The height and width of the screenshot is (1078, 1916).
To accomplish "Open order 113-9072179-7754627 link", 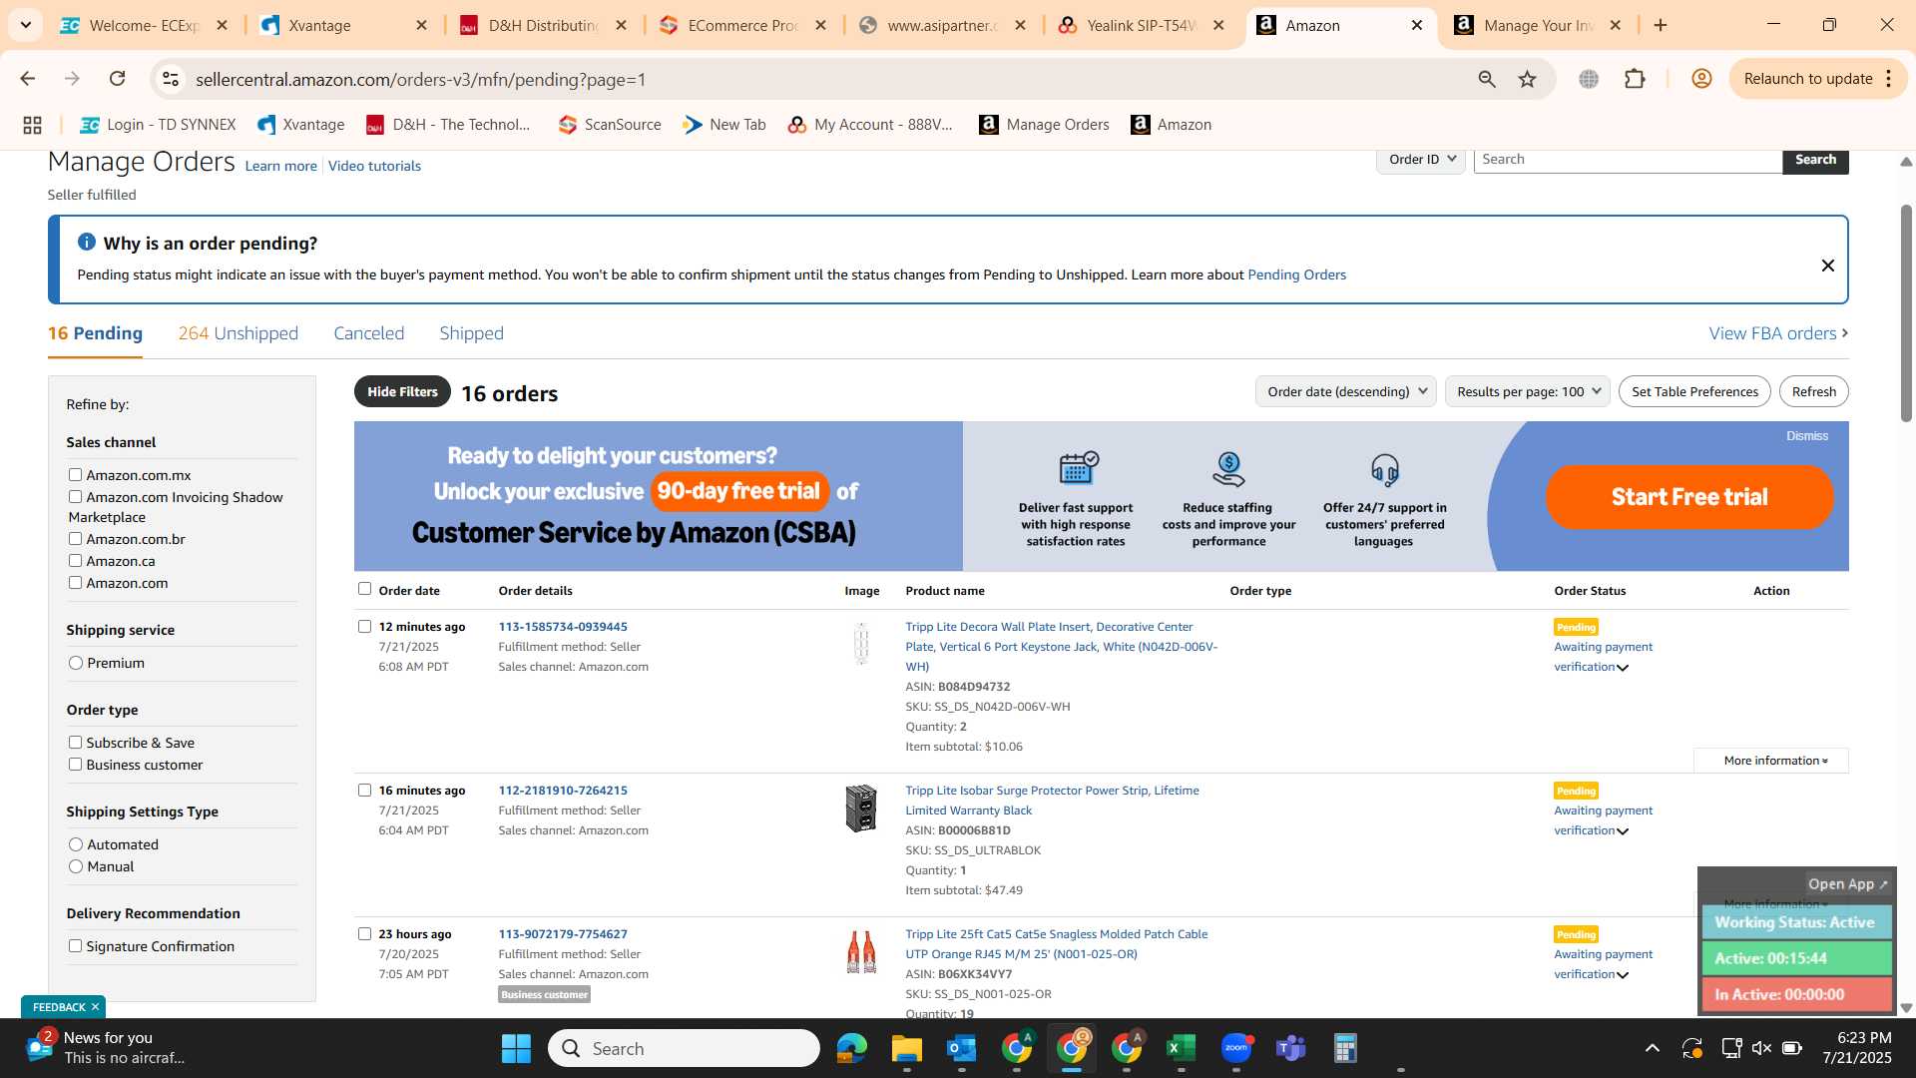I will [x=563, y=934].
